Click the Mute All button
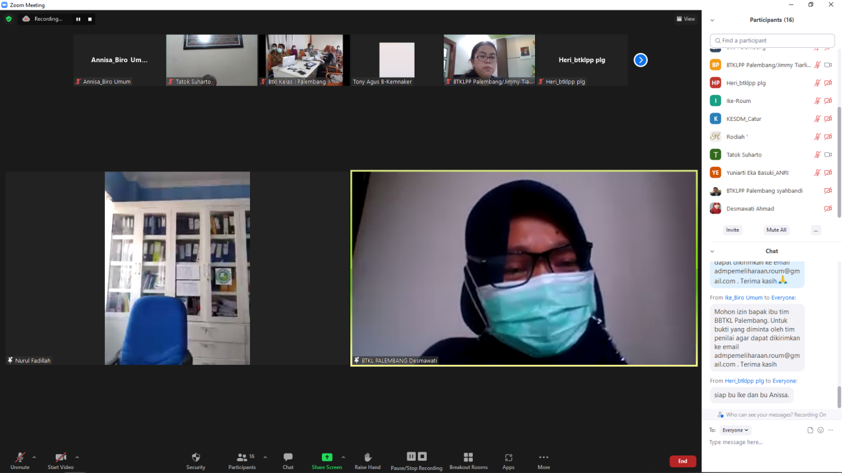Screen dimensions: 842x473 pos(776,230)
